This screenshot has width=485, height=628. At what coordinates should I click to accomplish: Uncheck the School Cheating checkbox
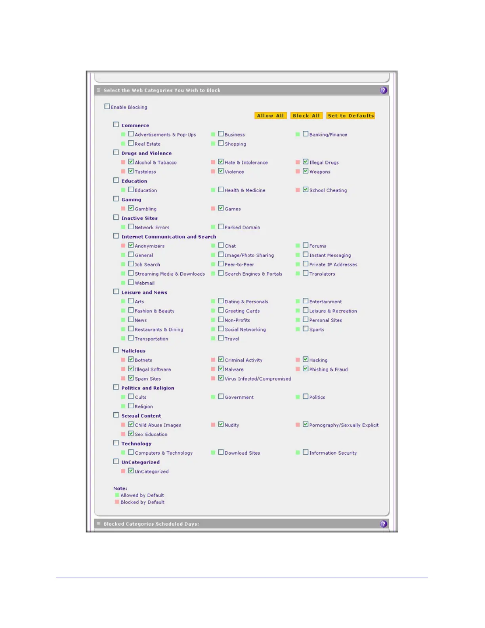pyautogui.click(x=306, y=190)
